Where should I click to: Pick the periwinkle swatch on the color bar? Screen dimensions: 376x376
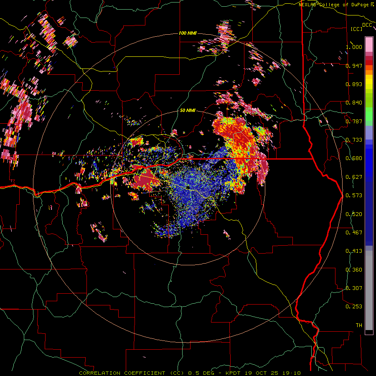(x=369, y=133)
